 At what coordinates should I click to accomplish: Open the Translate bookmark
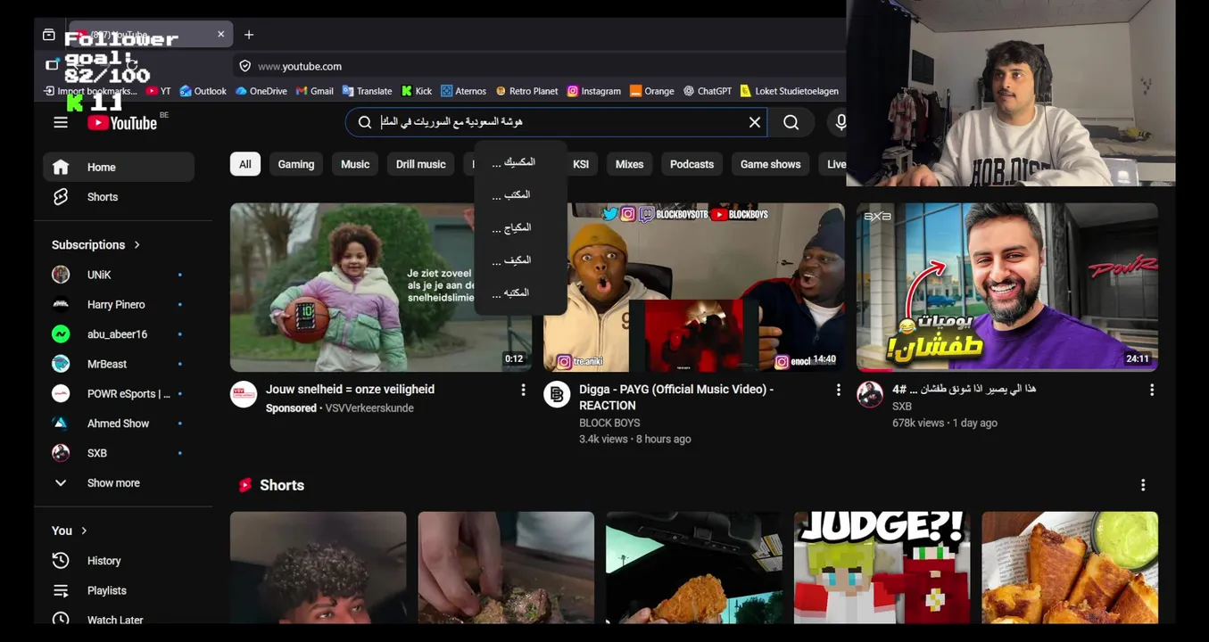point(367,91)
